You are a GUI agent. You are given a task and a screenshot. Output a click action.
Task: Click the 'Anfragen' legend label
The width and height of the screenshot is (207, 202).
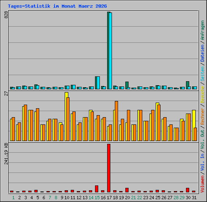(203, 30)
